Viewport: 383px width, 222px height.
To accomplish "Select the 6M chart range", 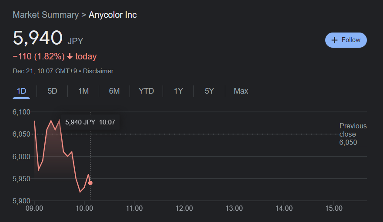I will click(114, 91).
